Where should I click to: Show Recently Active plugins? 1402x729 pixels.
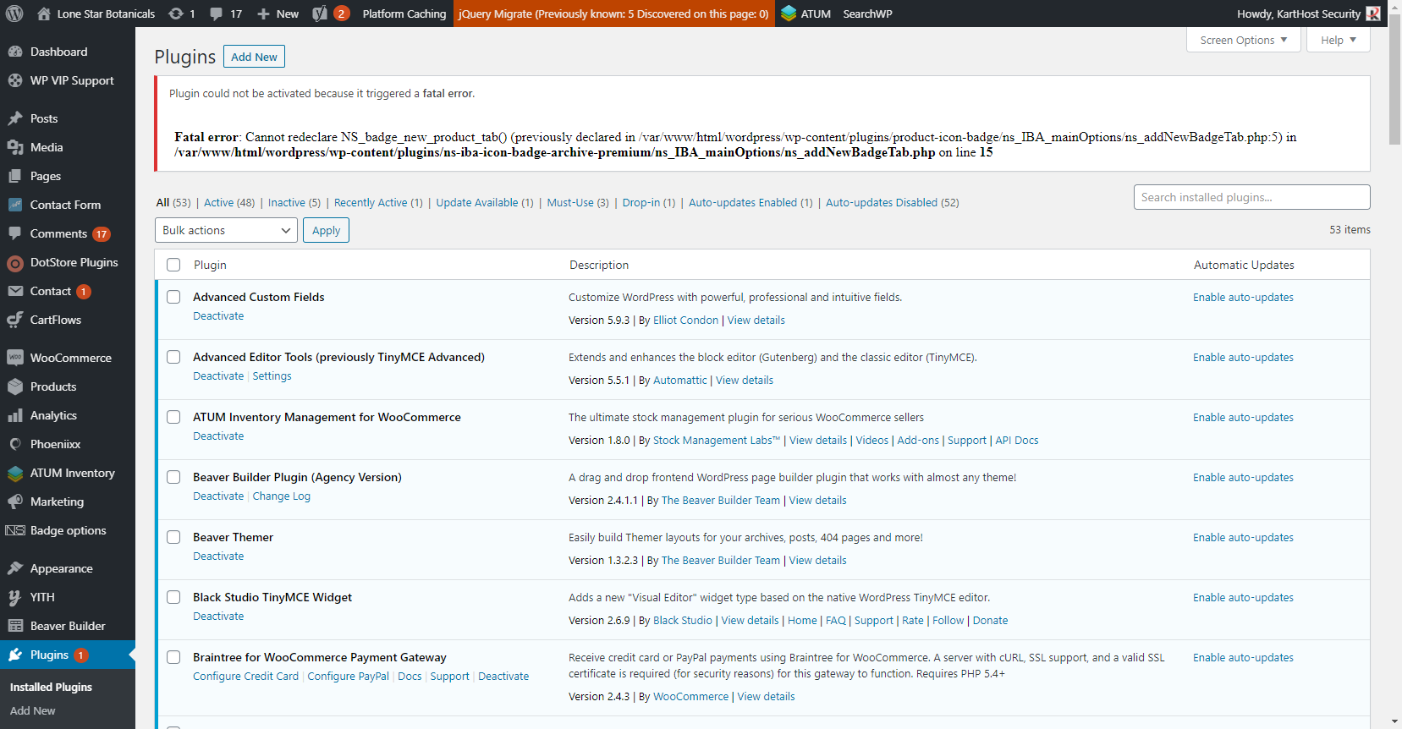click(378, 202)
